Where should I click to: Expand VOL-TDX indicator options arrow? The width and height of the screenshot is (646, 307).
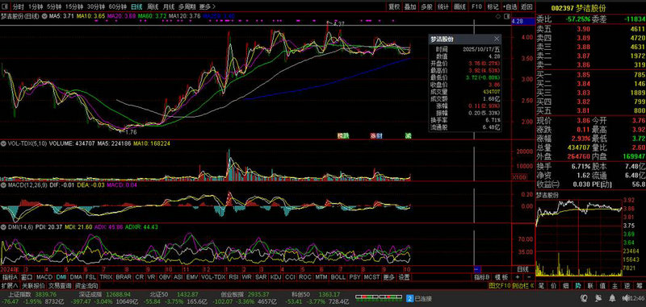(x=3, y=144)
